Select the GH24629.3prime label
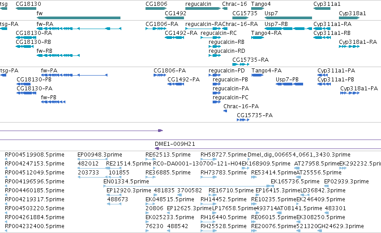This screenshot has height=233, width=381. point(341,226)
